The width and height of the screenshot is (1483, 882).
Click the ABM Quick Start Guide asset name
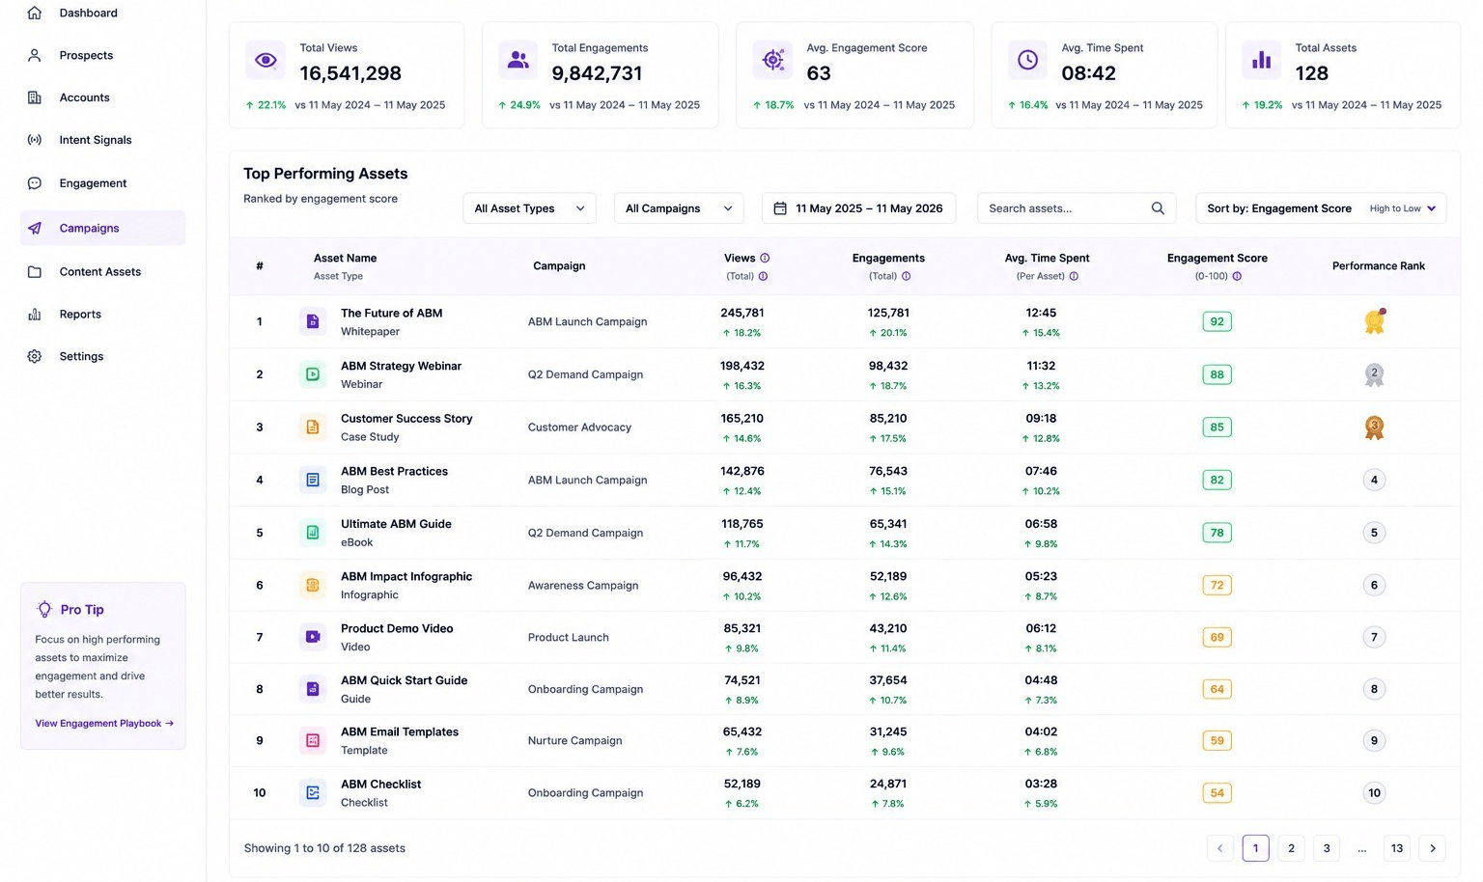point(404,680)
